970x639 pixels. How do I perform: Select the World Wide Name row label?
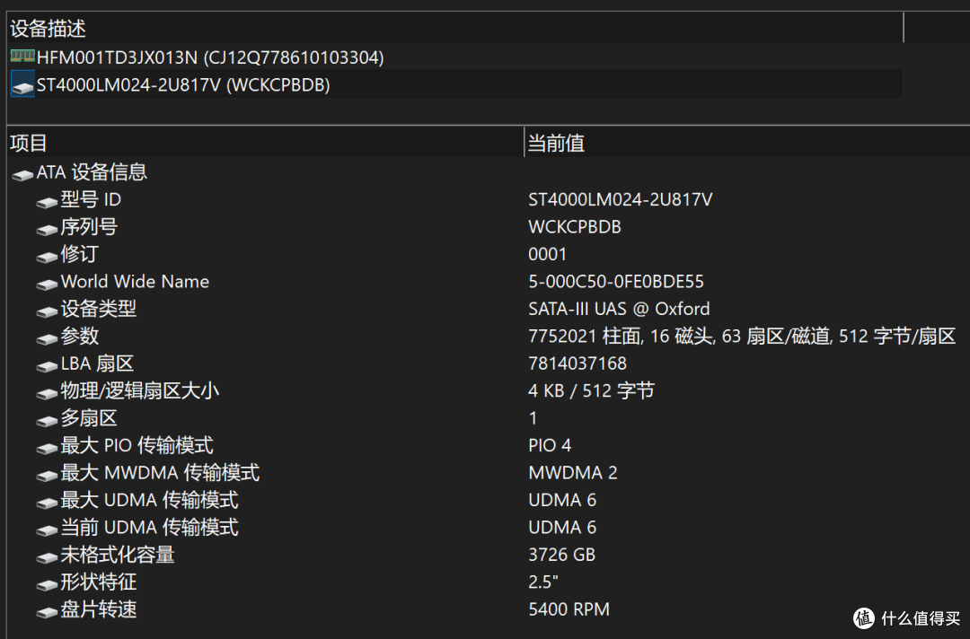135,282
